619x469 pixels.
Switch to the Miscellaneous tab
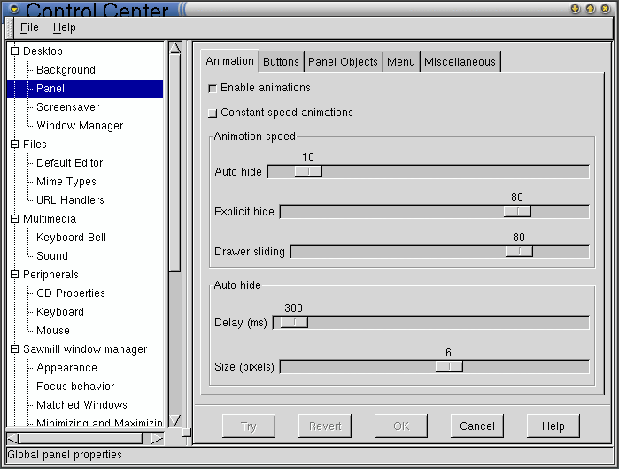(x=460, y=62)
